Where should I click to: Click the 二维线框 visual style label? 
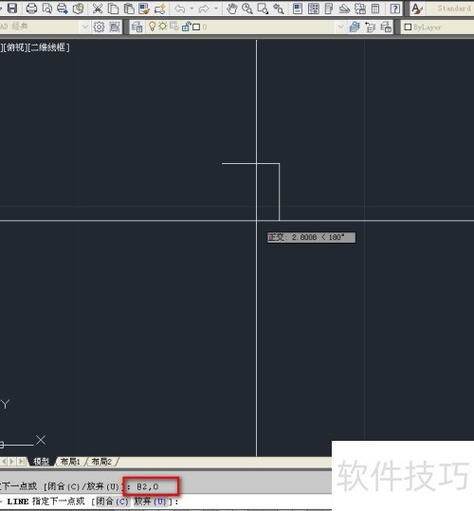(49, 47)
